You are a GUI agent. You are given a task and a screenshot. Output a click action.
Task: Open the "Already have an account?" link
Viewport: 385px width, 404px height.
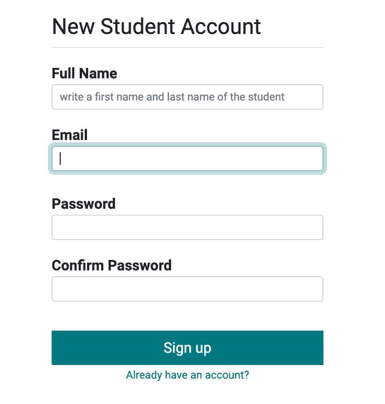pos(187,375)
